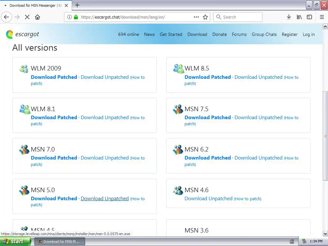This screenshot has width=328, height=246.
Task: Download Patched MSN 7.5
Action: pos(208,117)
